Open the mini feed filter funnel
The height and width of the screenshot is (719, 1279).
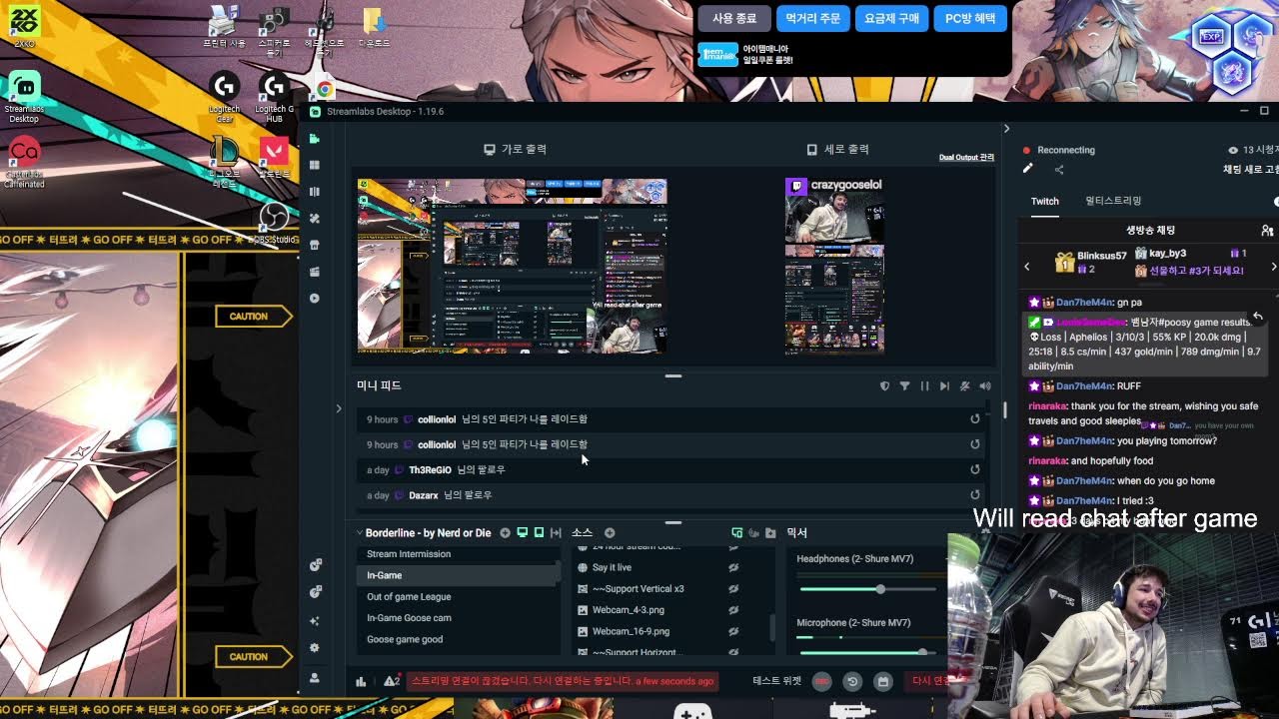pyautogui.click(x=904, y=385)
